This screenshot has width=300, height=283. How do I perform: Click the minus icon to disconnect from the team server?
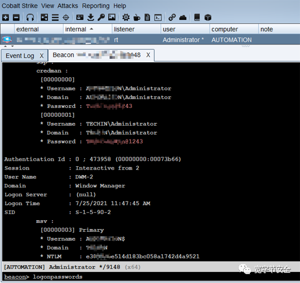tap(16, 18)
